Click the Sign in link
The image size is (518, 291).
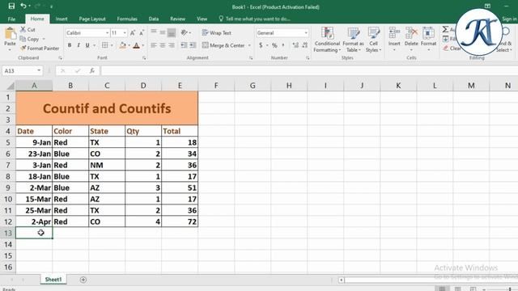pos(509,19)
